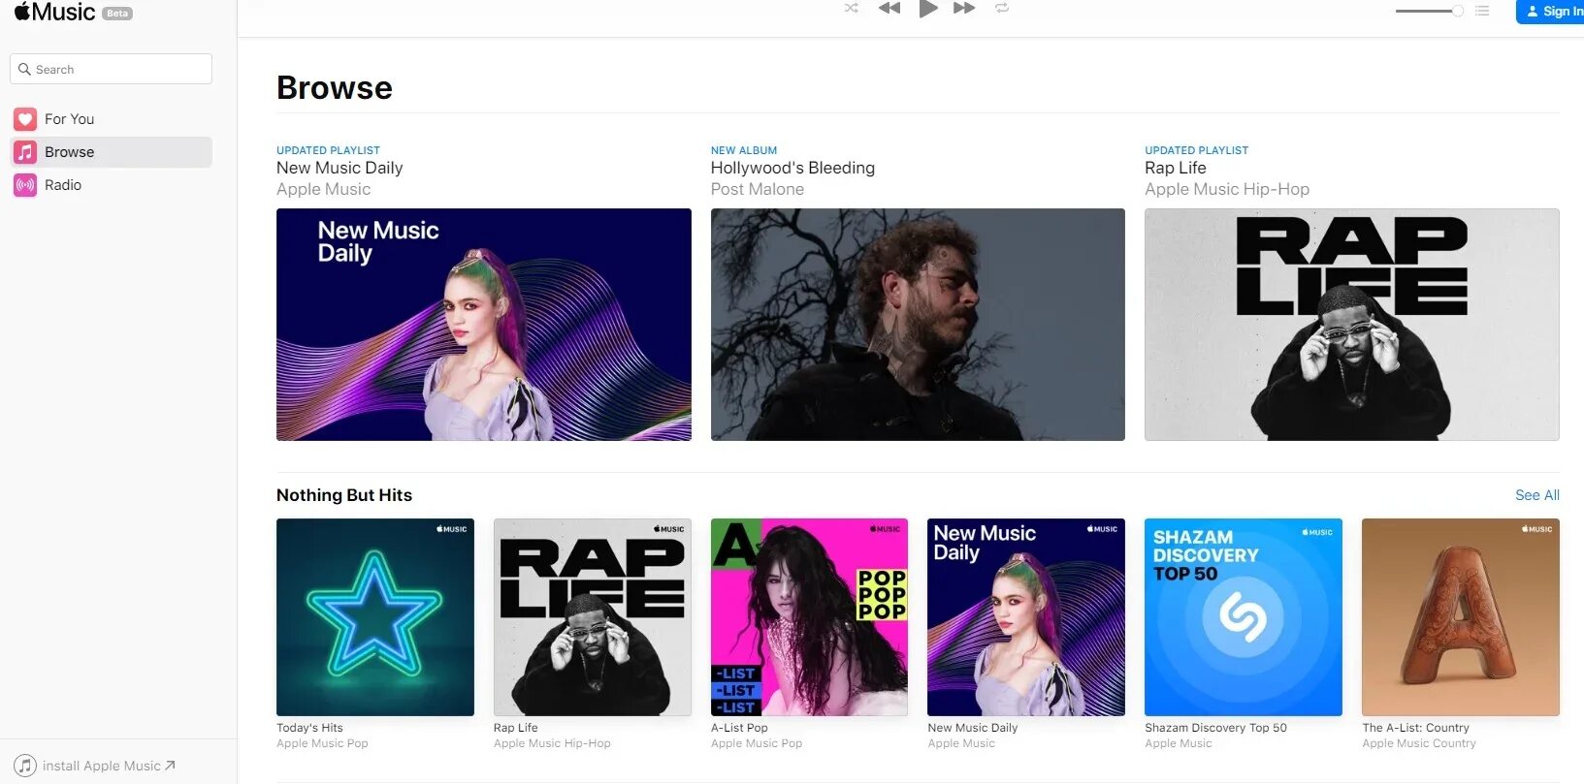Open the playing next queue list icon
Image resolution: width=1584 pixels, height=784 pixels.
point(1482,11)
